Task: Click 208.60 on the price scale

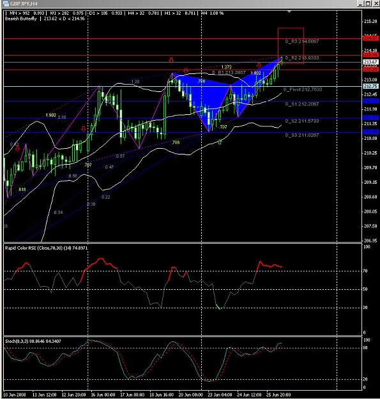Action: click(370, 197)
